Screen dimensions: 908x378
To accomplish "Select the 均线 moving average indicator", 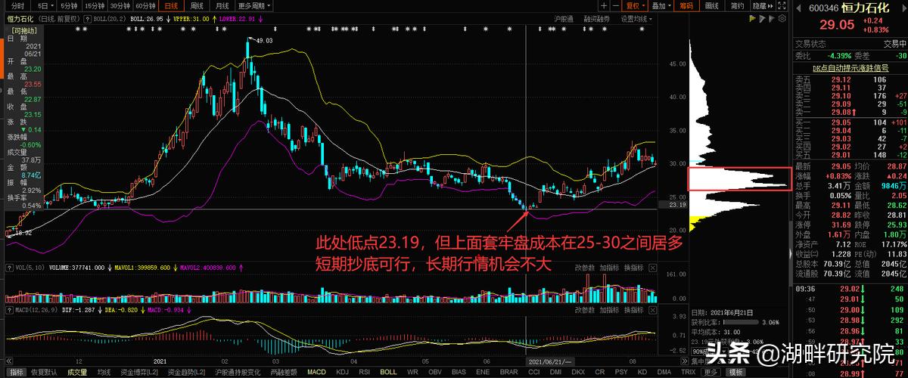I will click(x=105, y=373).
